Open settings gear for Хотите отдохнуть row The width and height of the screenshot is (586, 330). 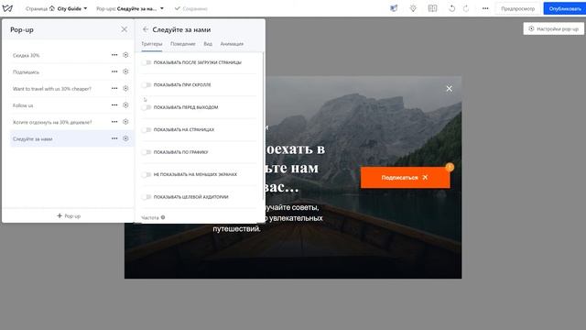click(x=125, y=122)
